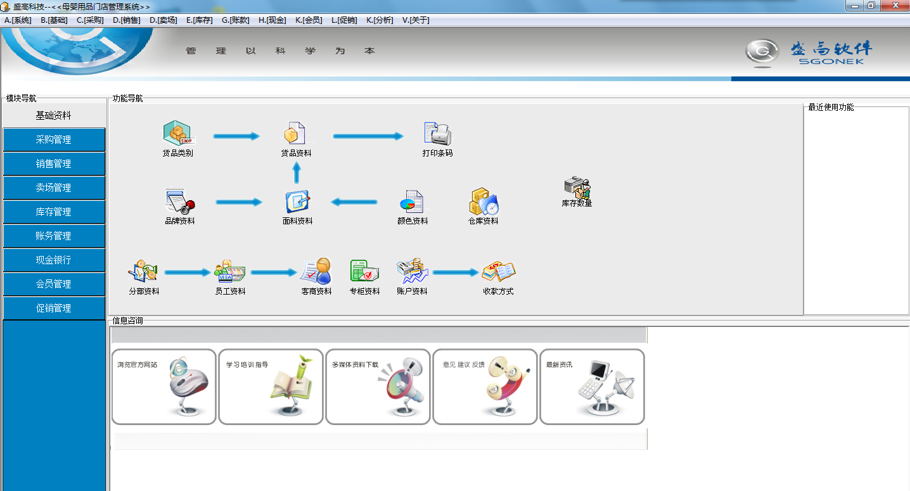Open the 库存数量 stock quantity icon
Screen dimensions: 910x491
[577, 188]
